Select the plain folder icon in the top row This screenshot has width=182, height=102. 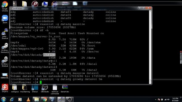pyautogui.click(x=24, y=4)
